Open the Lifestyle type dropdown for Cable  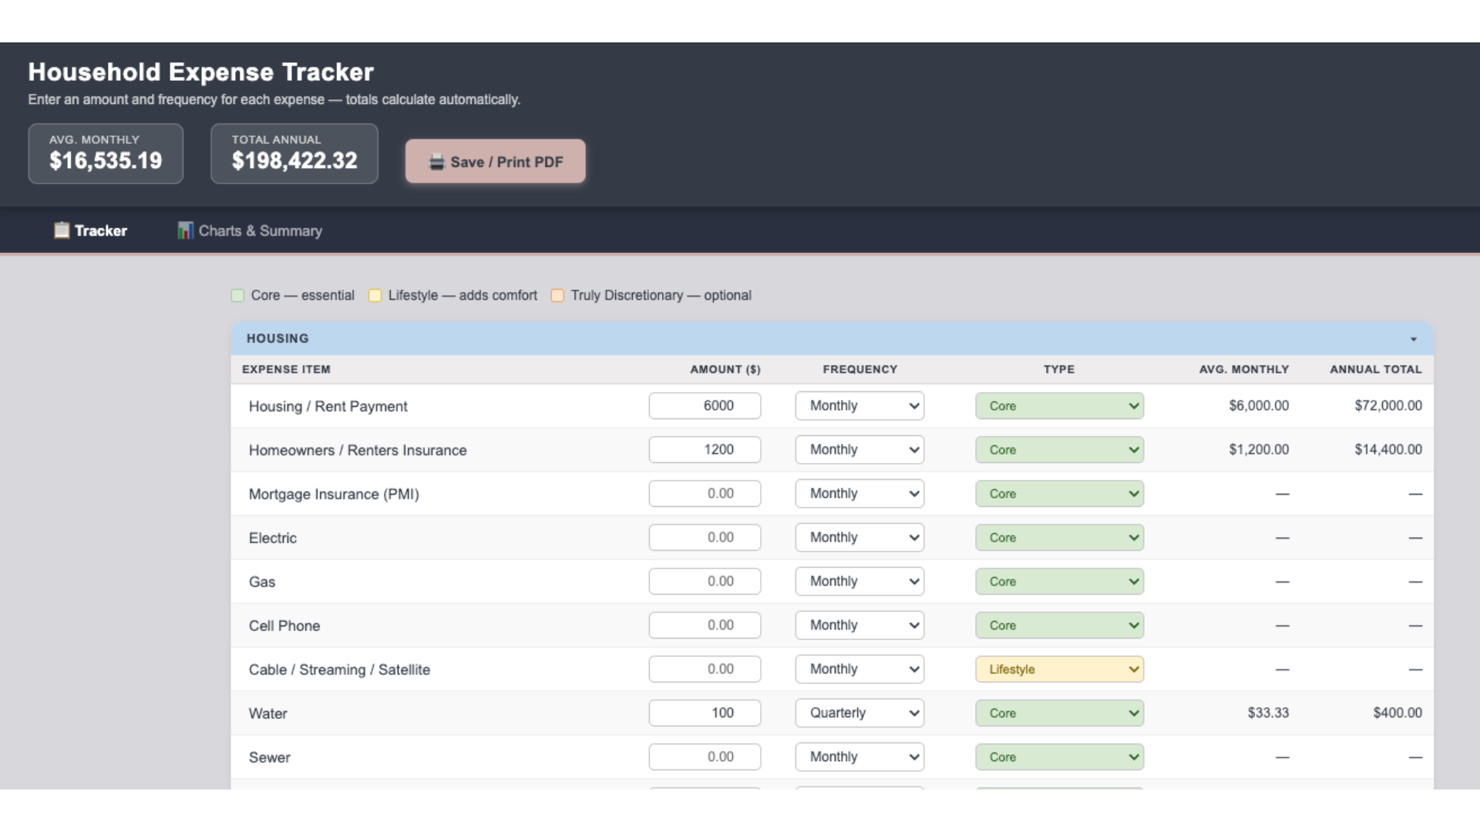(1059, 669)
